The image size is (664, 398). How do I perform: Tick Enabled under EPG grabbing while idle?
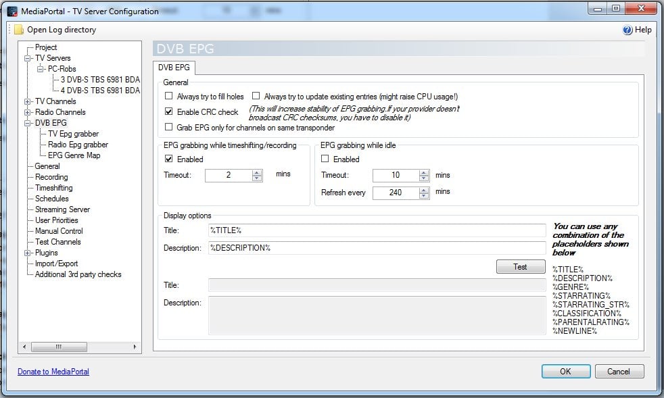tap(325, 159)
